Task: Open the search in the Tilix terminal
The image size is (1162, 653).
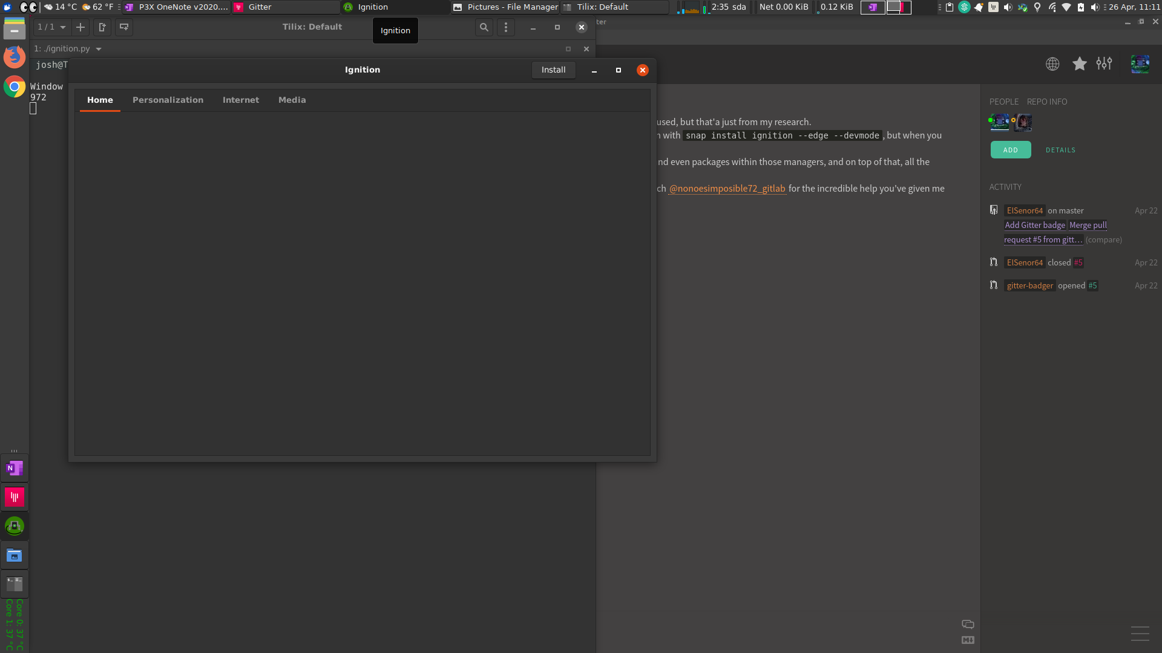Action: click(x=484, y=27)
